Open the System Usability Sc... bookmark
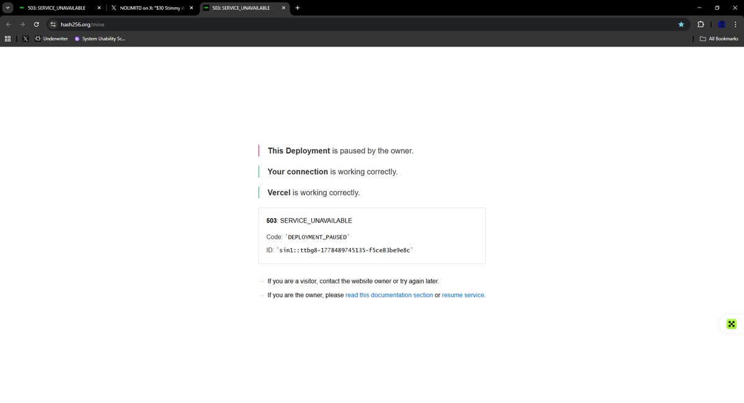This screenshot has width=744, height=403. click(x=100, y=38)
